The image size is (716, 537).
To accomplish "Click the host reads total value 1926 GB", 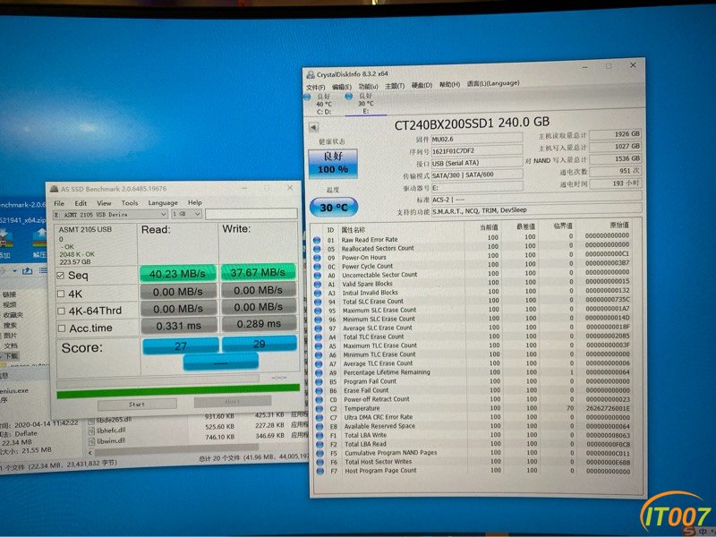I will [x=615, y=134].
